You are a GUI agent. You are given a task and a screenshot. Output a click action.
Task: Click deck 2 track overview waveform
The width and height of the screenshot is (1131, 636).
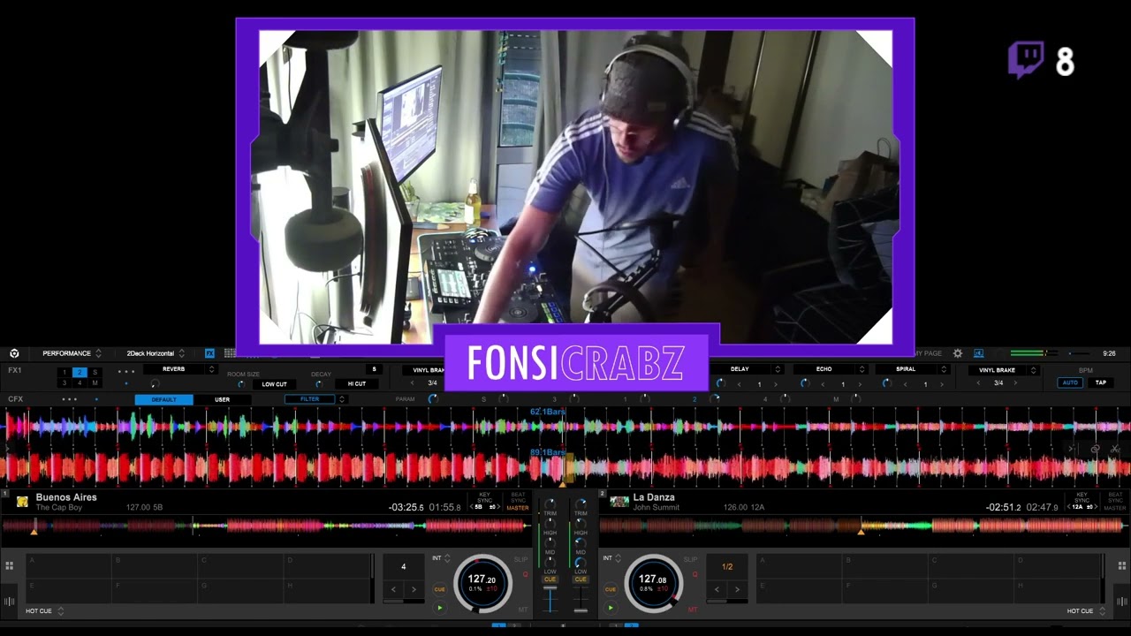(x=864, y=526)
